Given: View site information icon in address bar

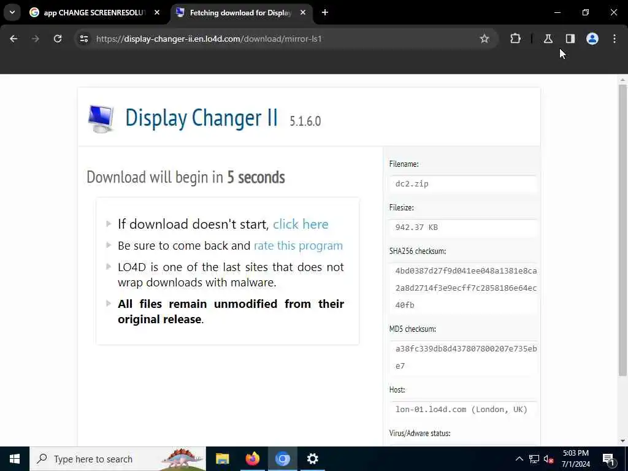Looking at the screenshot, I should (x=83, y=39).
